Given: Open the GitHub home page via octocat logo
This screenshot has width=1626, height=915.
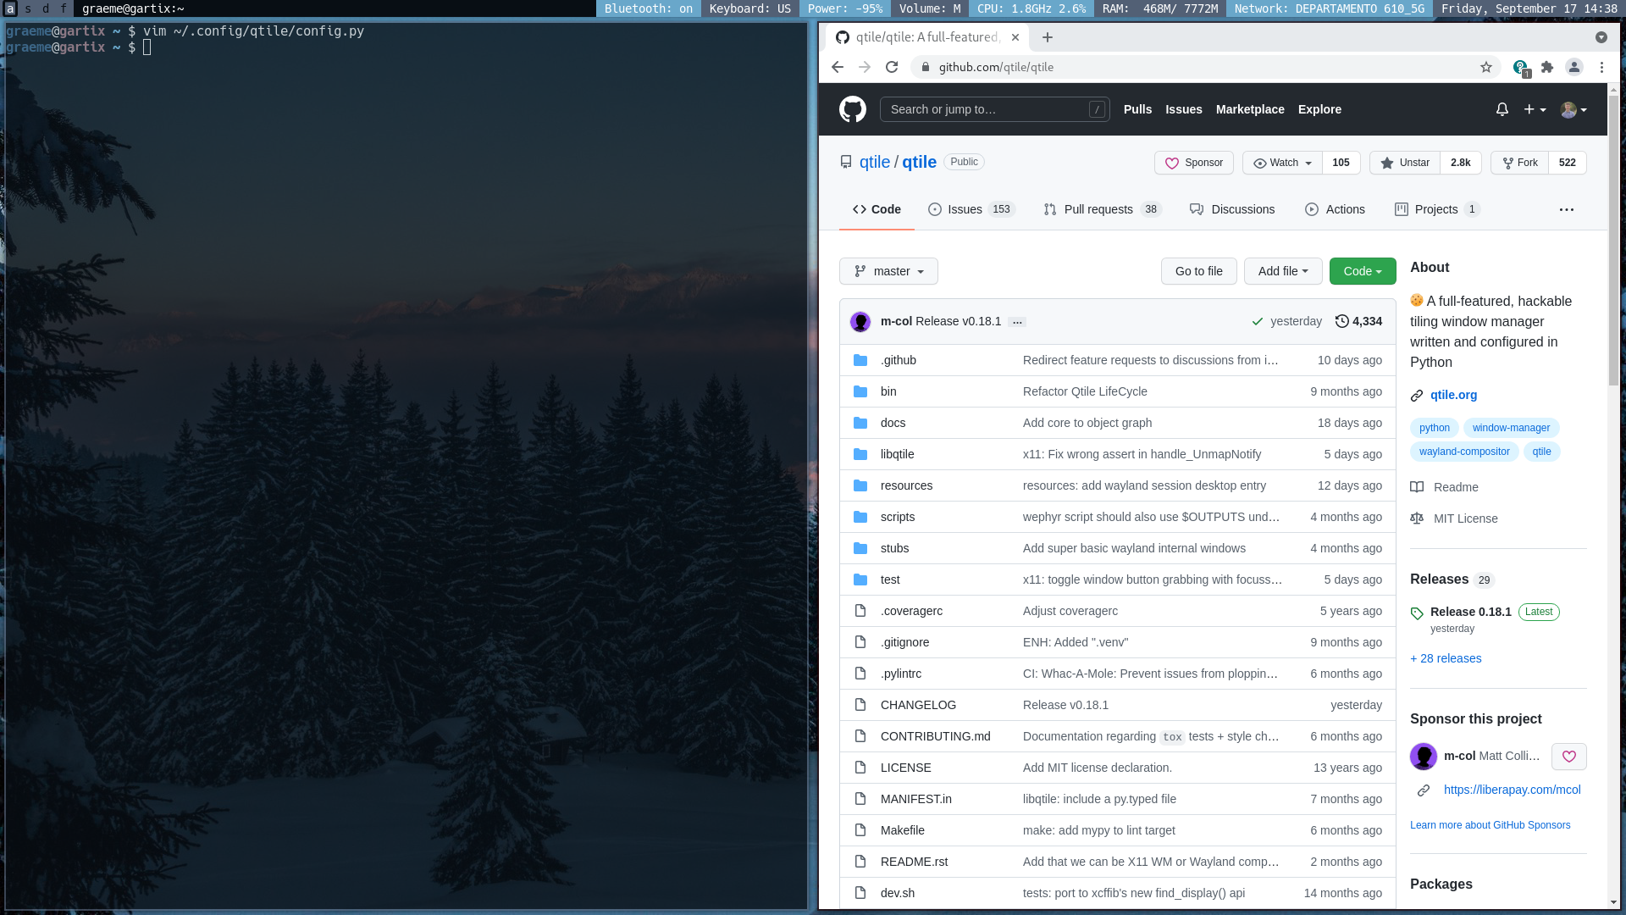Looking at the screenshot, I should pos(852,109).
